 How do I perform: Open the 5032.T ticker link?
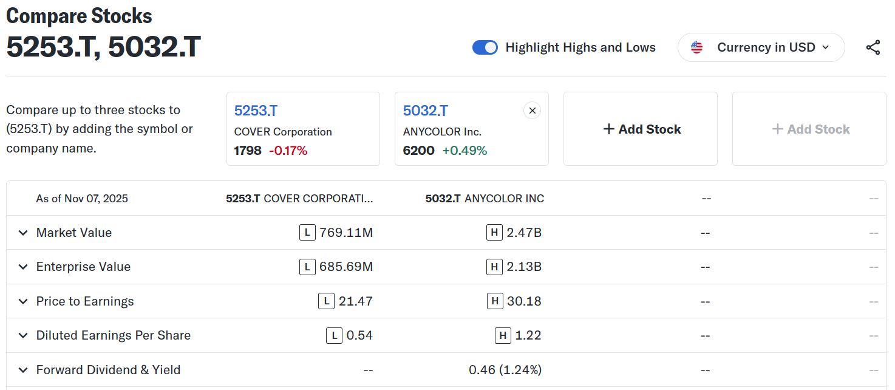click(x=425, y=111)
